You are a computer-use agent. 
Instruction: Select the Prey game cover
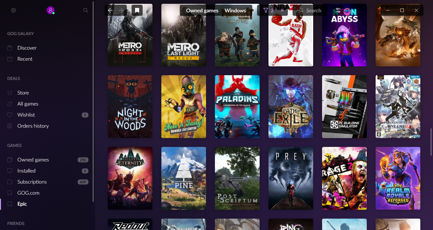coord(291,178)
